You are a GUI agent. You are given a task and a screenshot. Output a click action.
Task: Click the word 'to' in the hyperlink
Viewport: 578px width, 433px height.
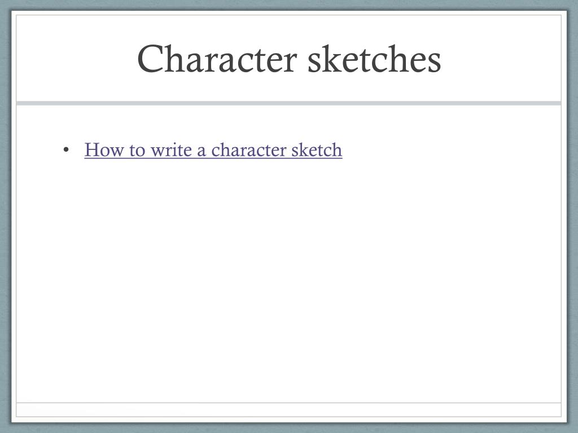coord(137,151)
